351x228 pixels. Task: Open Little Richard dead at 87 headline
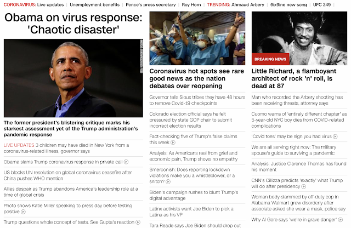click(294, 78)
